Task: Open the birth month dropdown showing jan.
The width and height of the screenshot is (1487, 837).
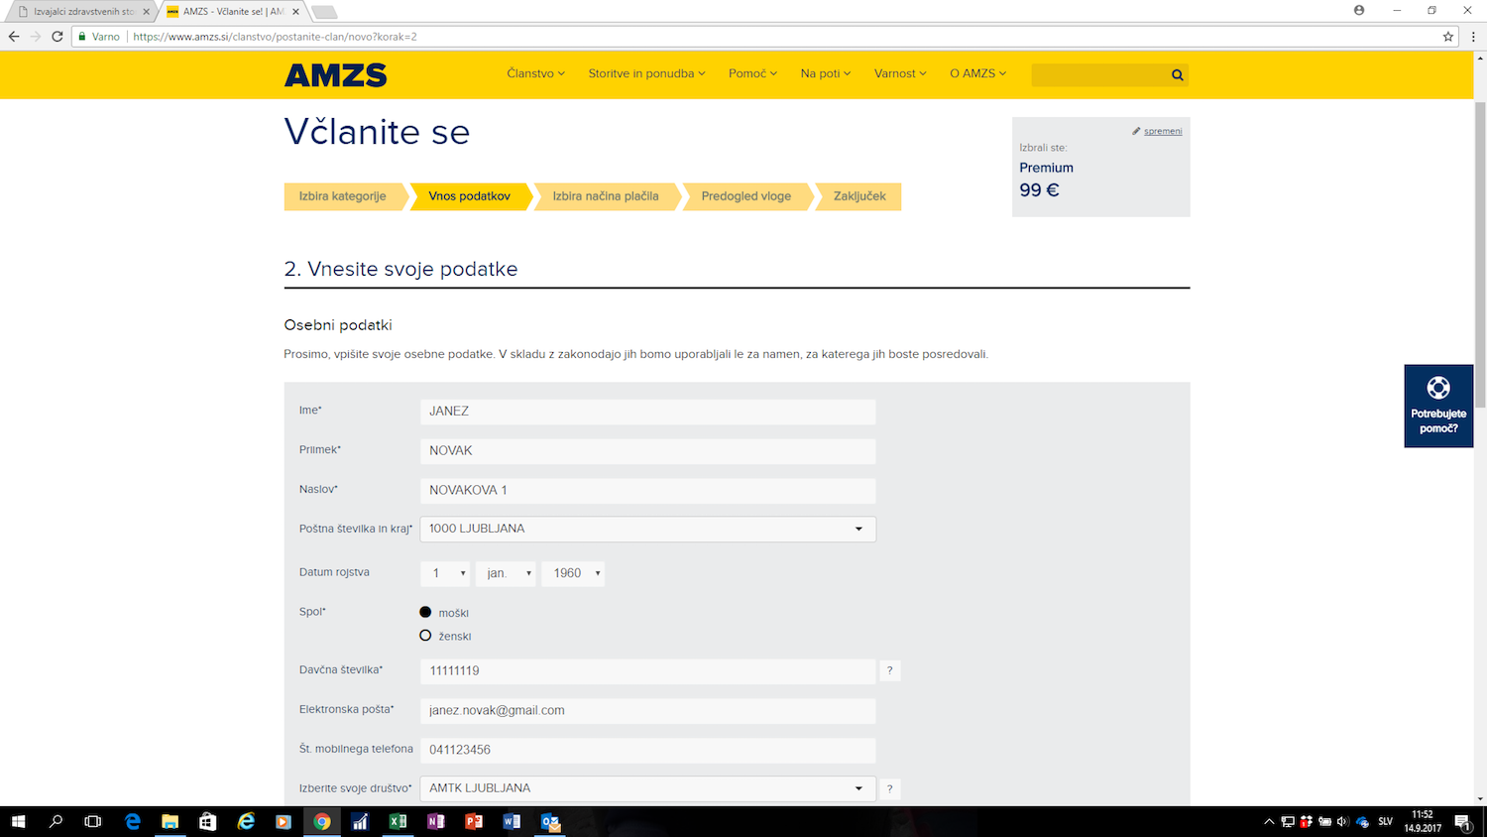Action: 506,573
